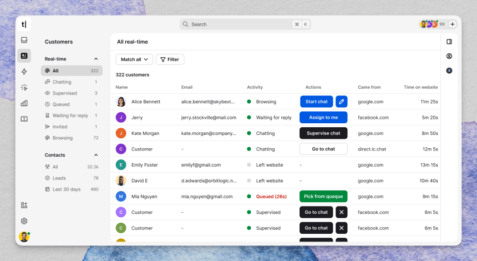Click the Time on website column header

[x=421, y=87]
